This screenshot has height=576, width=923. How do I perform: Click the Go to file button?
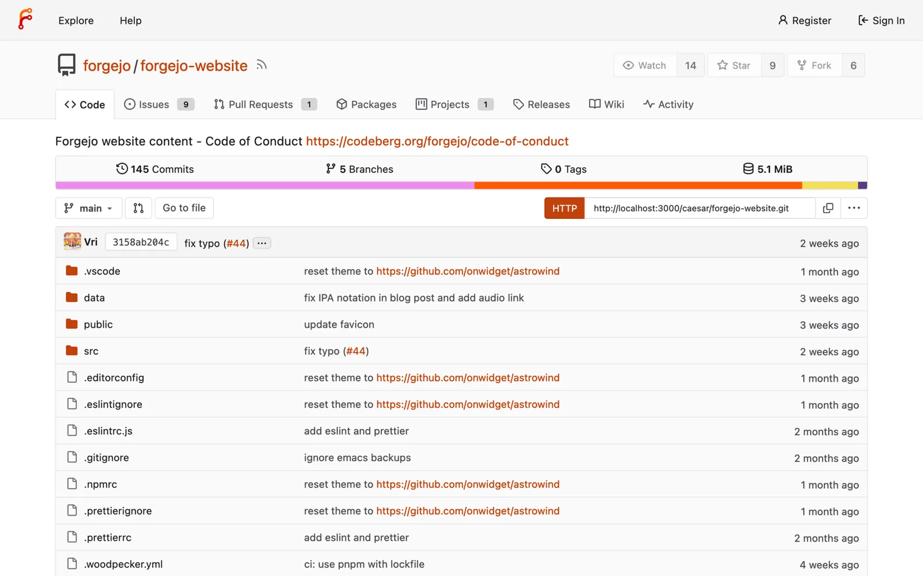[184, 208]
